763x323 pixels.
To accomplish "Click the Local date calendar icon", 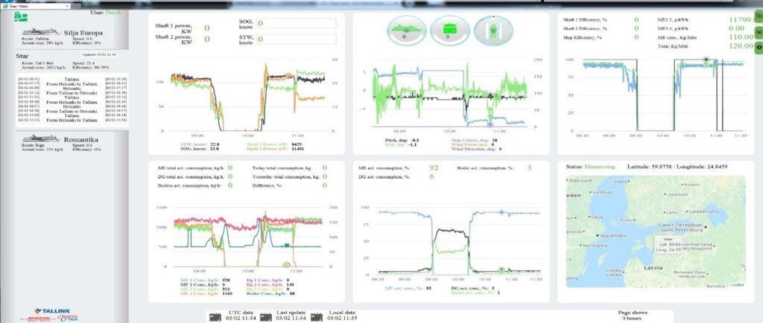I will pos(316,316).
